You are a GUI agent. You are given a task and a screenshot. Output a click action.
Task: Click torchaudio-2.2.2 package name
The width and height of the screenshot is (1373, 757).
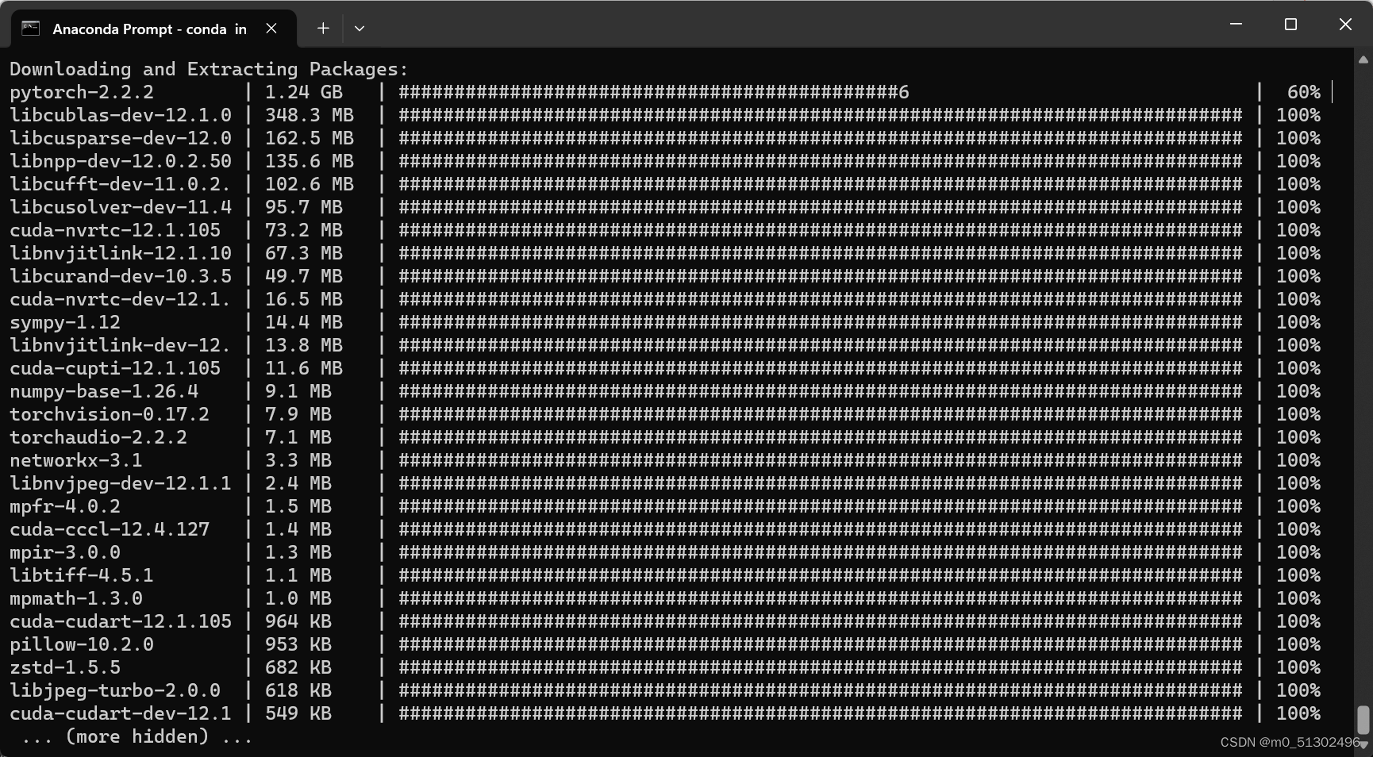98,437
